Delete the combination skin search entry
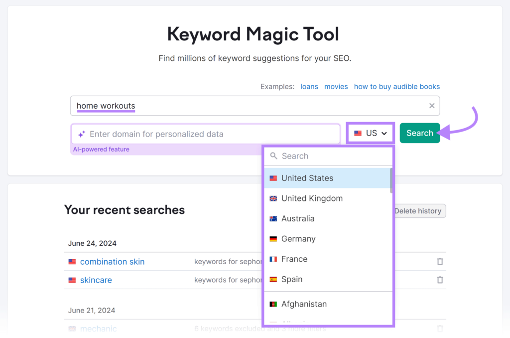The height and width of the screenshot is (338, 510). pyautogui.click(x=440, y=262)
